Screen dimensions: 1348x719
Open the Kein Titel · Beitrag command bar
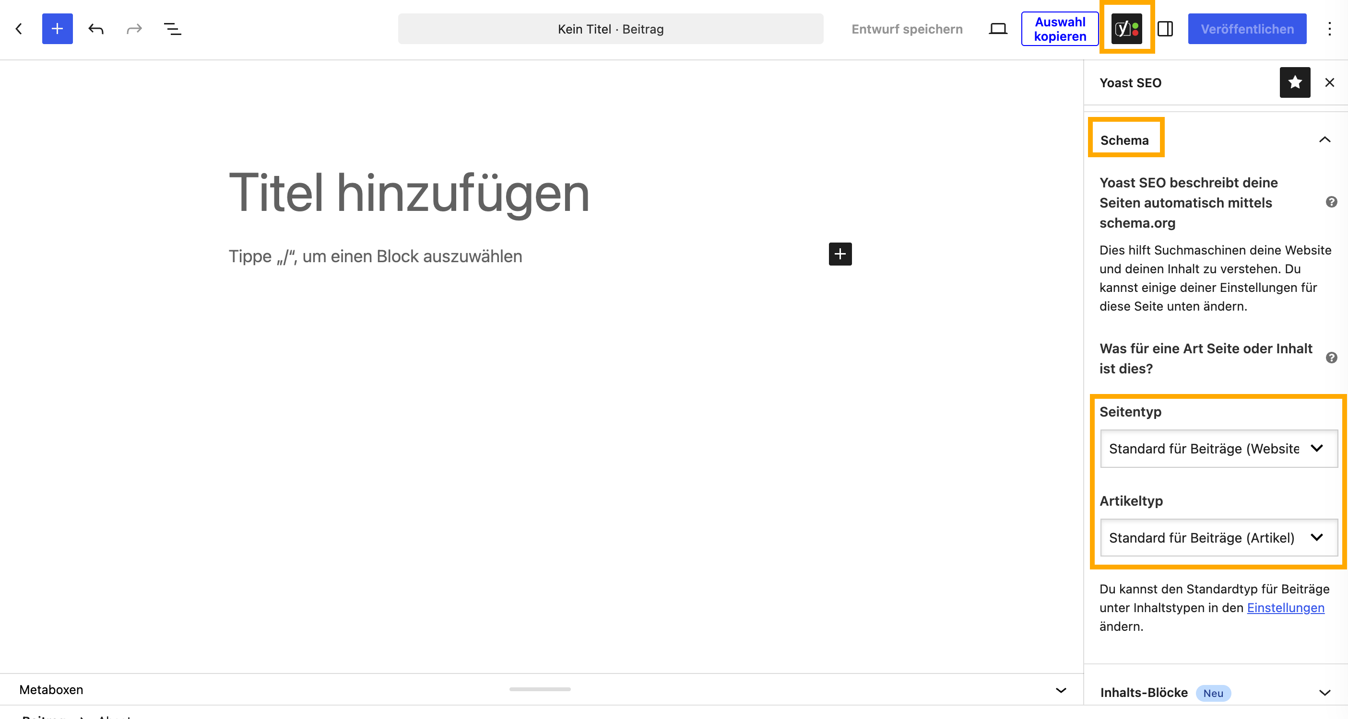click(x=611, y=29)
